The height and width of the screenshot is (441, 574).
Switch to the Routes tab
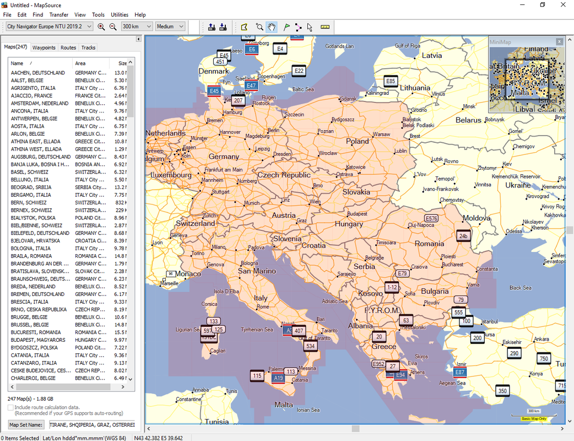point(68,47)
